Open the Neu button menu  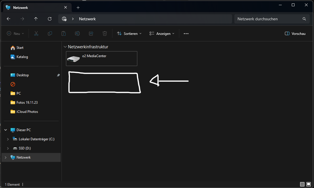click(x=15, y=33)
